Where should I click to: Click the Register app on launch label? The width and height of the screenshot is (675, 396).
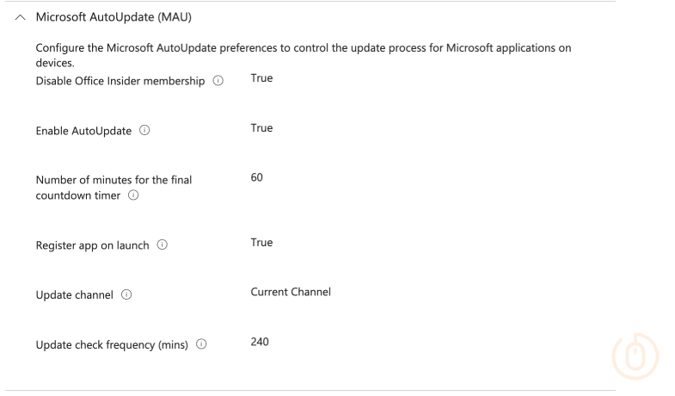92,245
